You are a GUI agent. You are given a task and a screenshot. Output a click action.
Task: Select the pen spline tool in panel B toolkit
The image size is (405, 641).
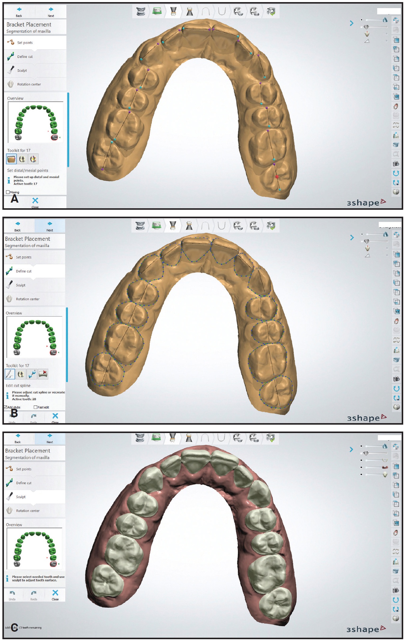point(10,374)
